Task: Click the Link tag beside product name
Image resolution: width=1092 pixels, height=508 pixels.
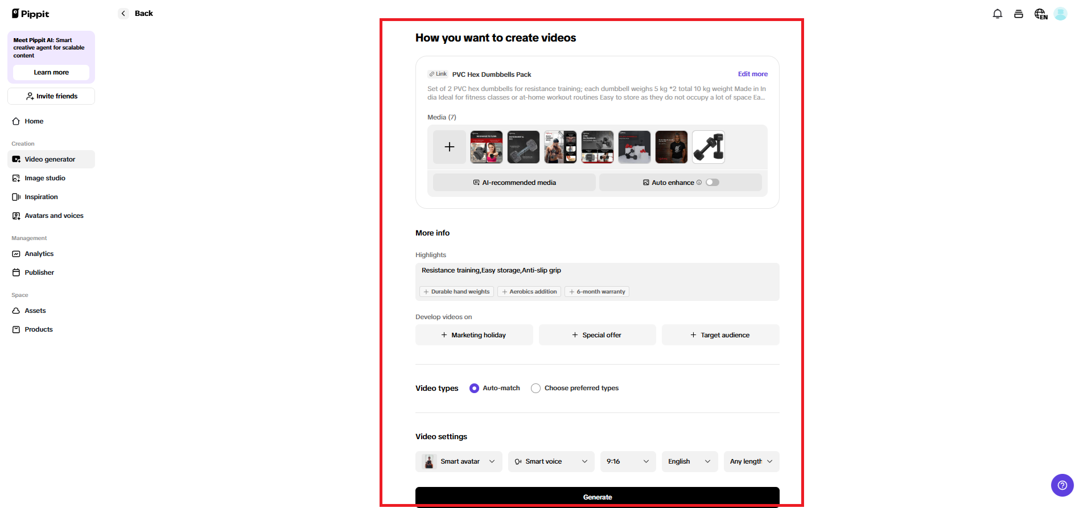Action: [438, 74]
